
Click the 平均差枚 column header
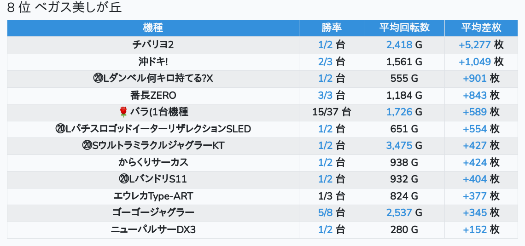coord(481,28)
